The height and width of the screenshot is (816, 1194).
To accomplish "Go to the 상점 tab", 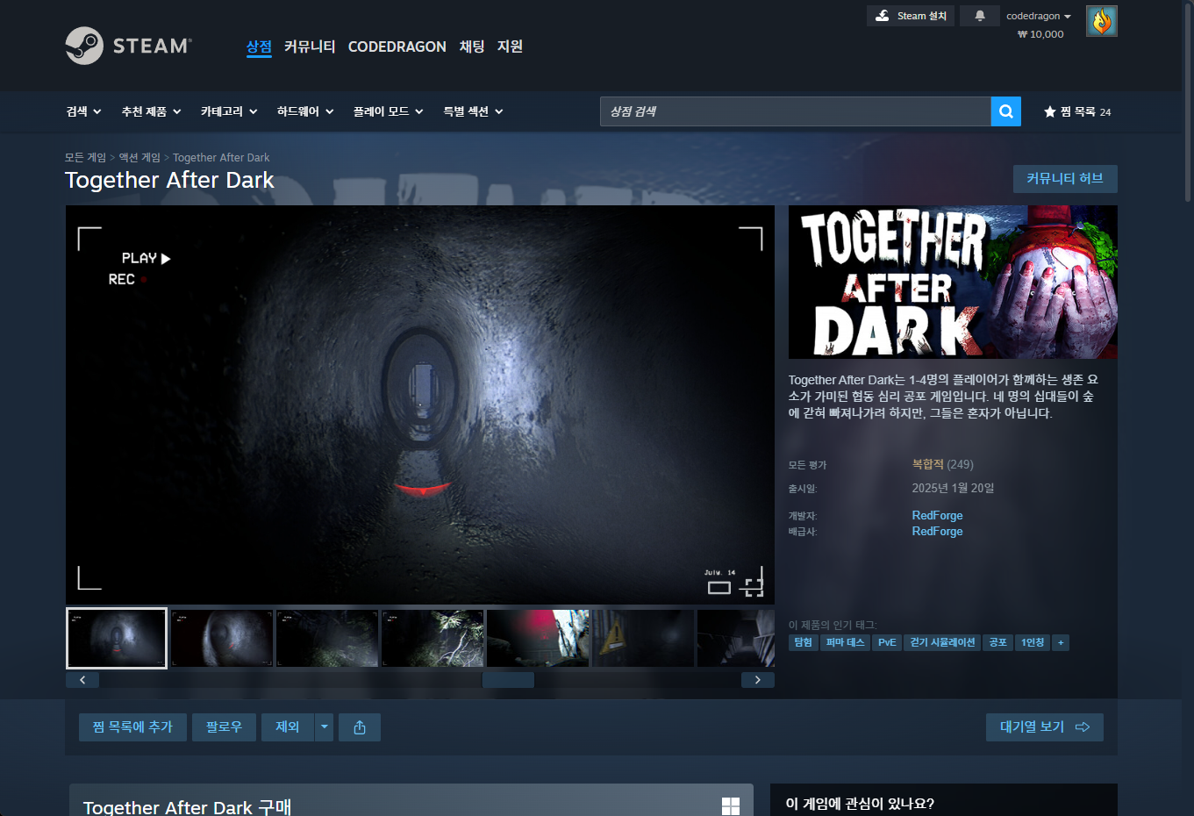I will coord(259,47).
